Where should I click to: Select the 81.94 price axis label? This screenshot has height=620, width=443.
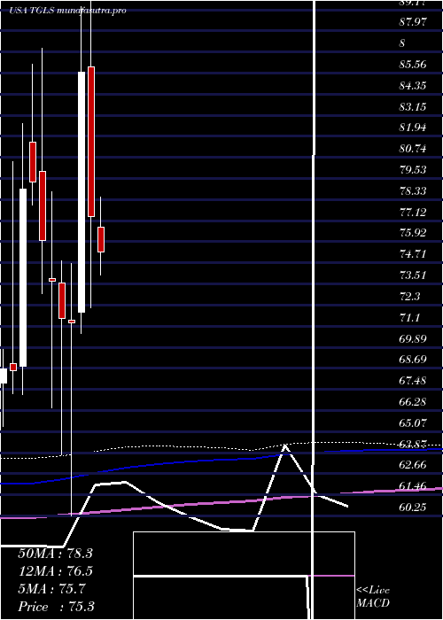coord(413,128)
